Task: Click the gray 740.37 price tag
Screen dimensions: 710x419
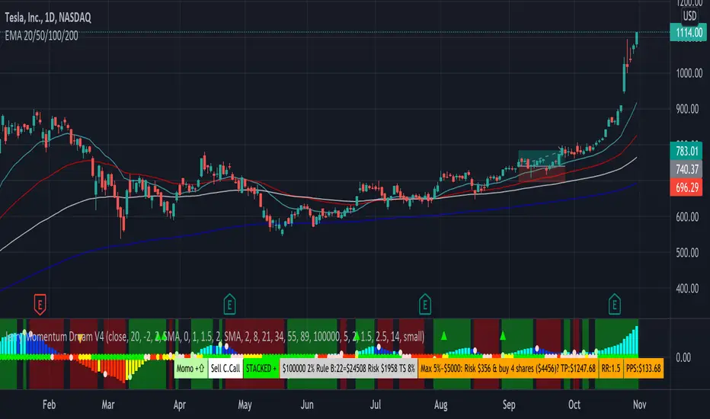Action: click(686, 169)
